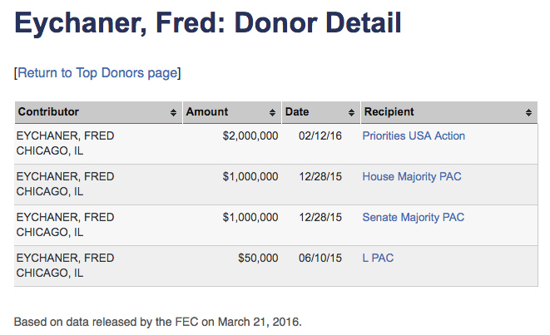Click the sort arrows icon beside Date
Screen dimensions: 550x335
pos(352,112)
